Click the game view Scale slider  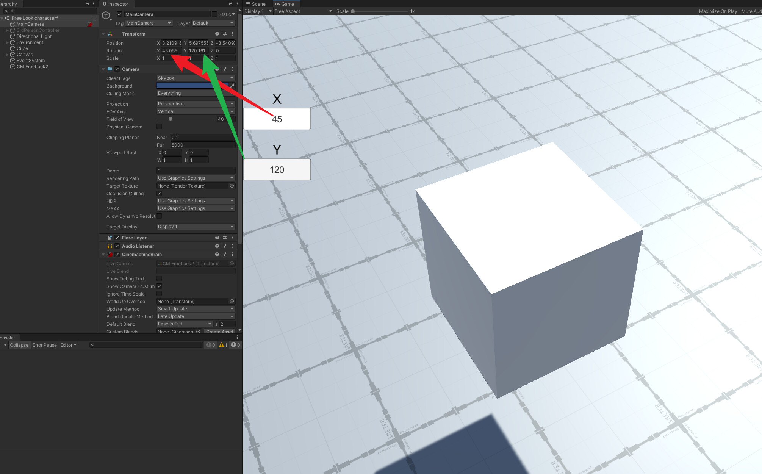(x=379, y=11)
